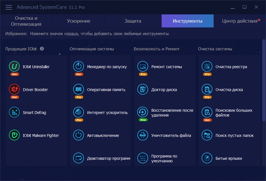Click the Автовыключение power icon
The width and height of the screenshot is (266, 181).
[x=79, y=135]
